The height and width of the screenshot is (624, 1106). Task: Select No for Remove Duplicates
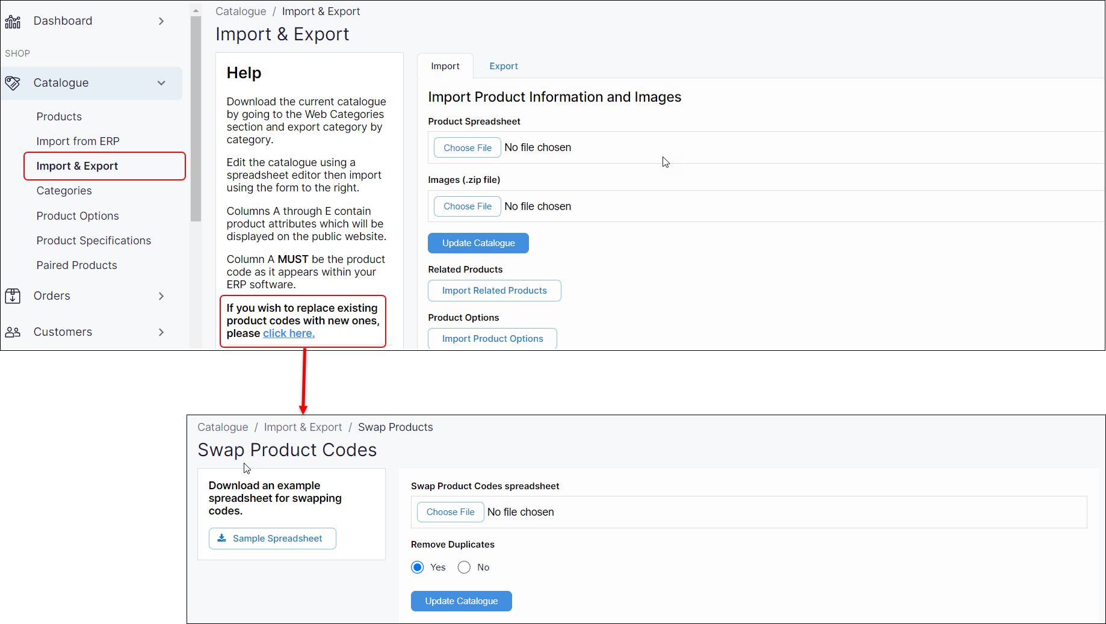click(x=464, y=567)
